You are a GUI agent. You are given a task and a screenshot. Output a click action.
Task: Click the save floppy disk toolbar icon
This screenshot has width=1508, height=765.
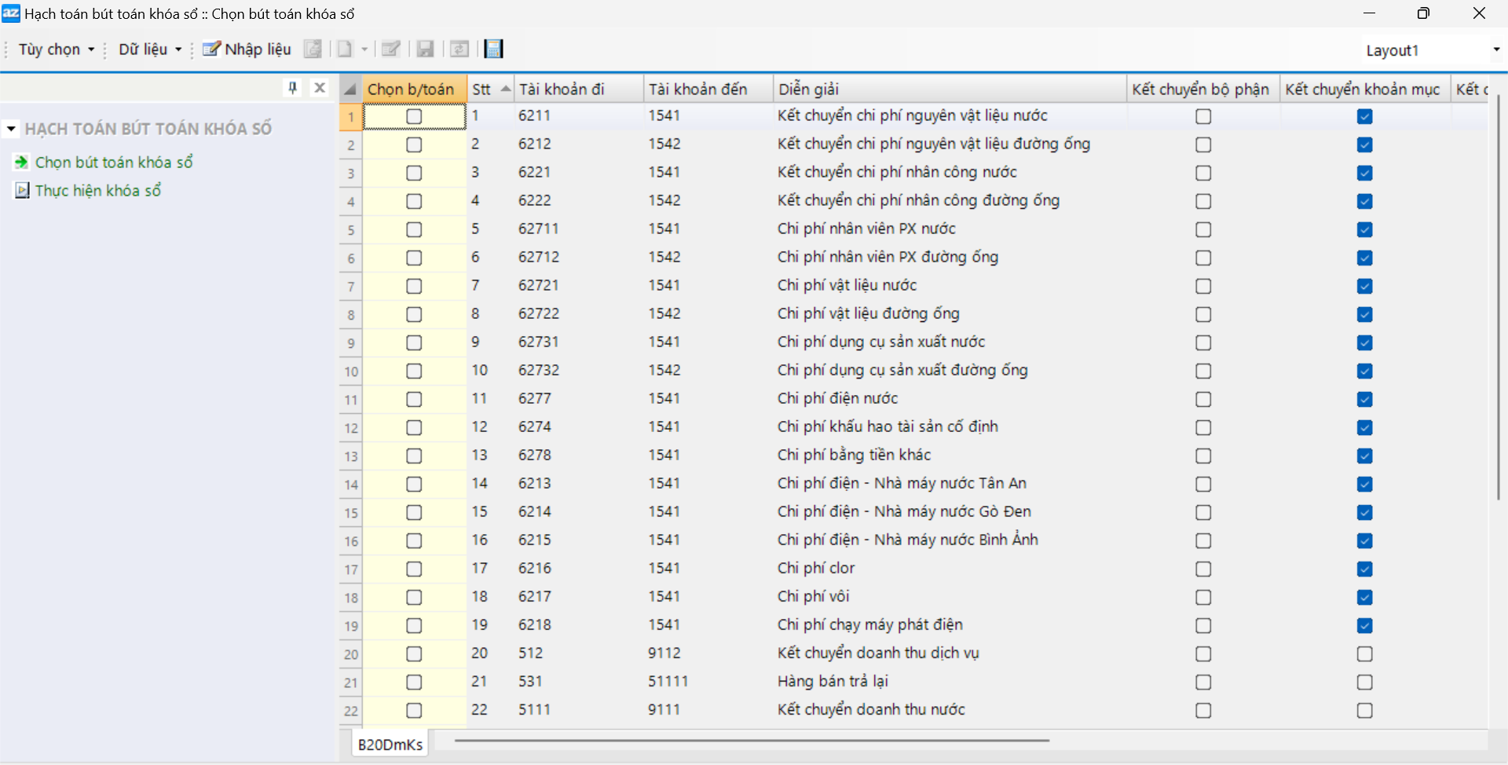(x=425, y=49)
